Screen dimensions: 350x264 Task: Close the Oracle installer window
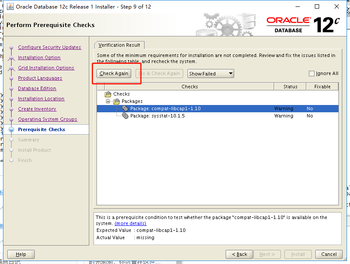pyautogui.click(x=337, y=6)
